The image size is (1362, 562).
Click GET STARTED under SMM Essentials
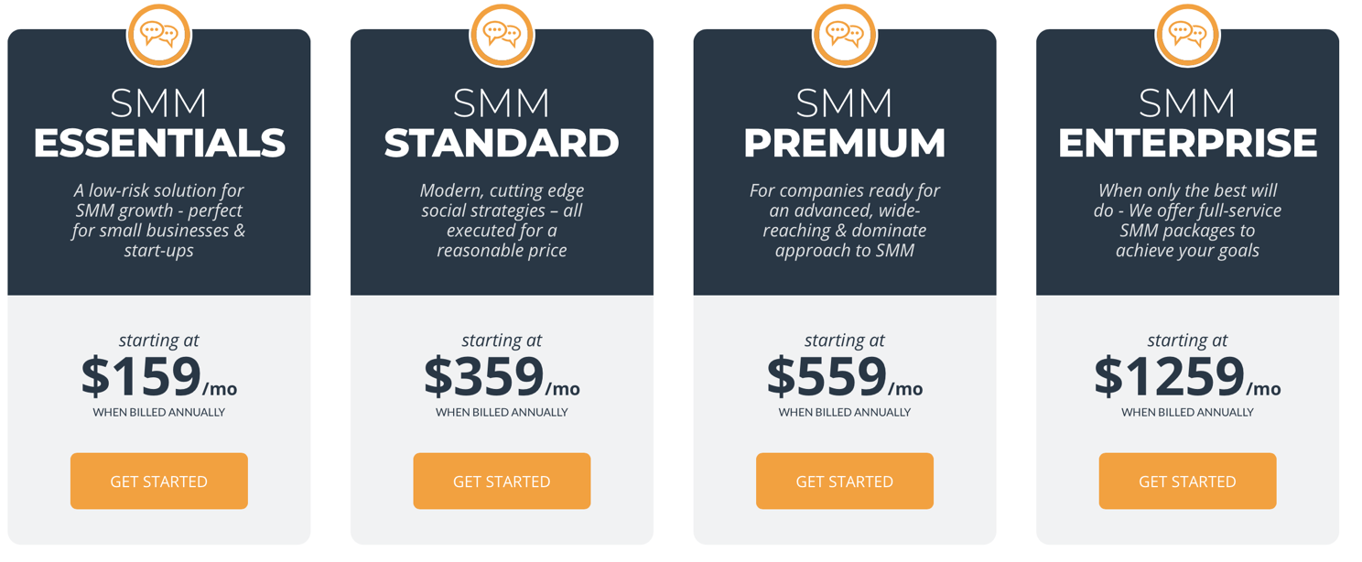pos(159,481)
